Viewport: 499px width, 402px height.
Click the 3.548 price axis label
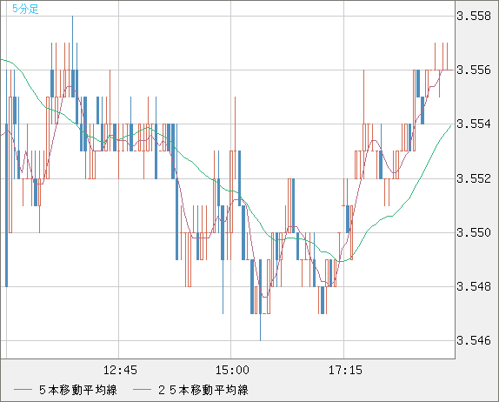(x=474, y=286)
